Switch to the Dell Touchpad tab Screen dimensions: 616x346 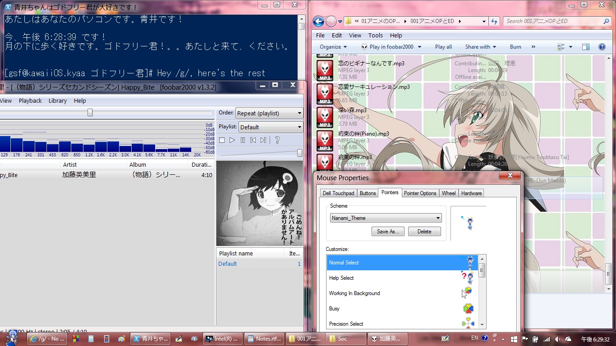tap(338, 193)
